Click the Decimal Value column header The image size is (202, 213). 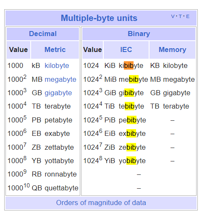(18, 49)
